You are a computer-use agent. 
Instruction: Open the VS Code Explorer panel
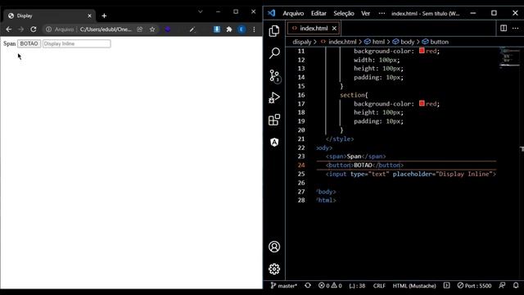pyautogui.click(x=274, y=31)
